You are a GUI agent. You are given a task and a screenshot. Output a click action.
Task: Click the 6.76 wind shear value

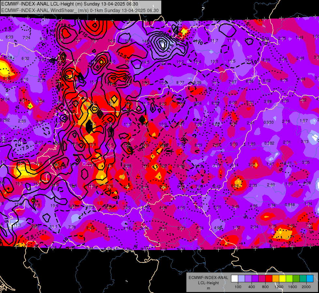tap(284, 80)
